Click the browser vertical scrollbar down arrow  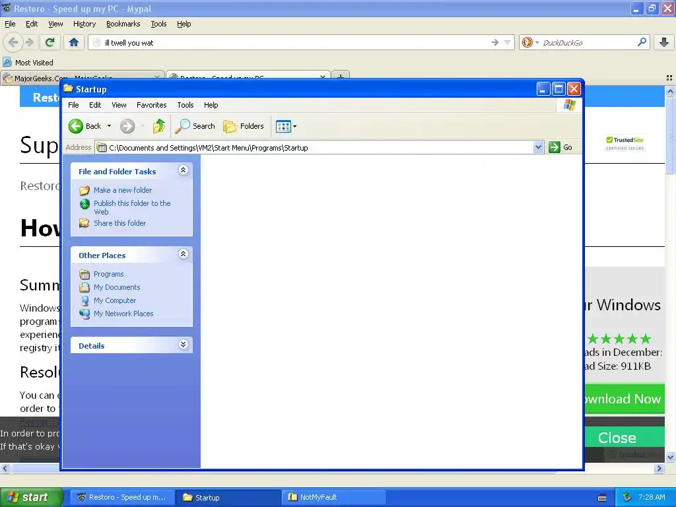pyautogui.click(x=670, y=457)
